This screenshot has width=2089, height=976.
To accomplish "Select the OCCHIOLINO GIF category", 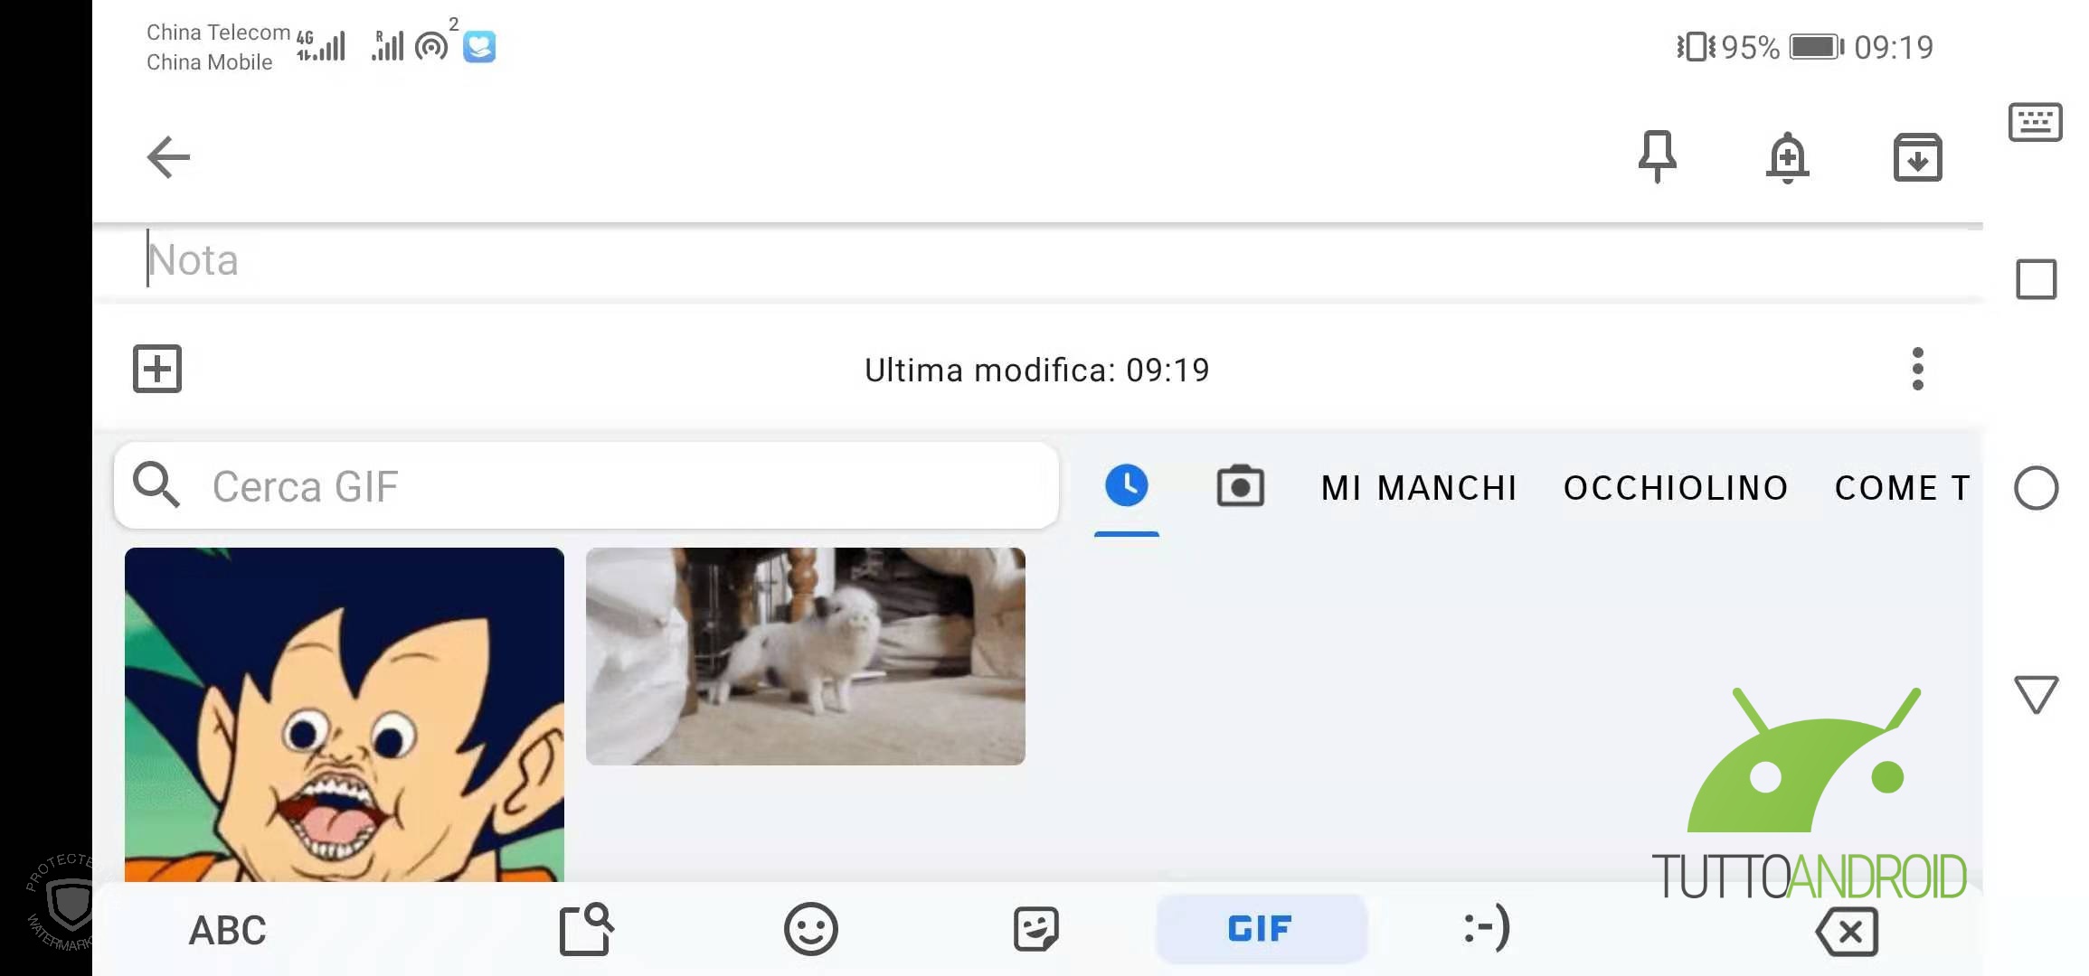I will coord(1676,488).
